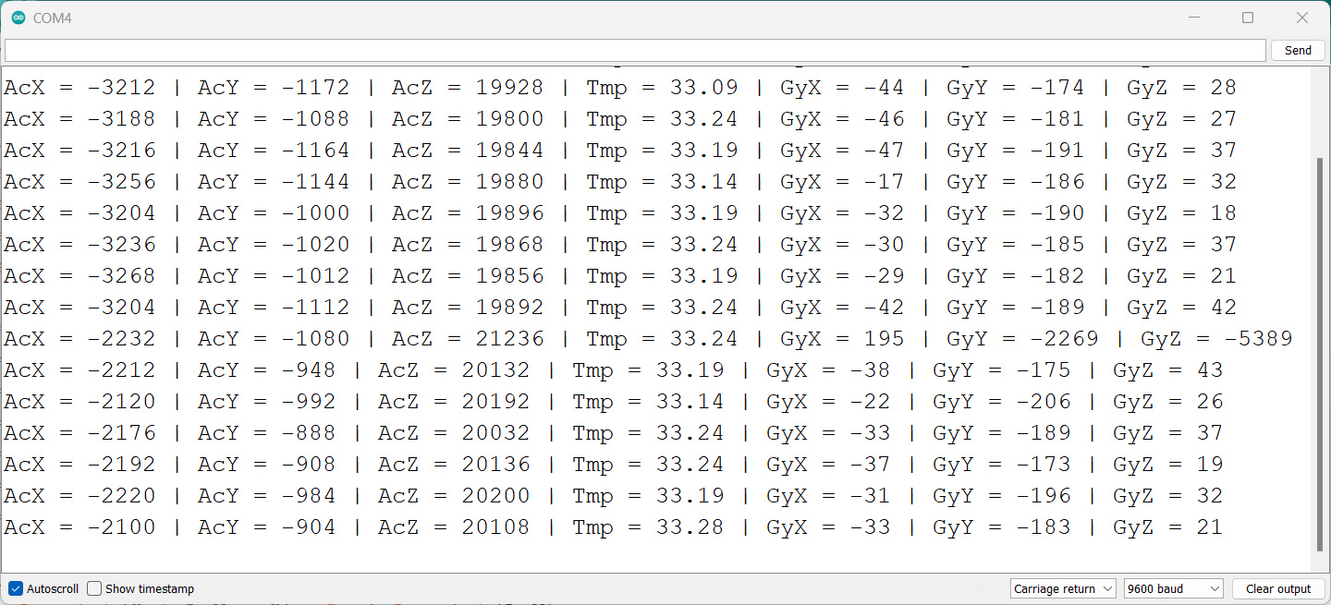Click the GyY = -2269 value
This screenshot has width=1331, height=605.
click(x=1023, y=339)
